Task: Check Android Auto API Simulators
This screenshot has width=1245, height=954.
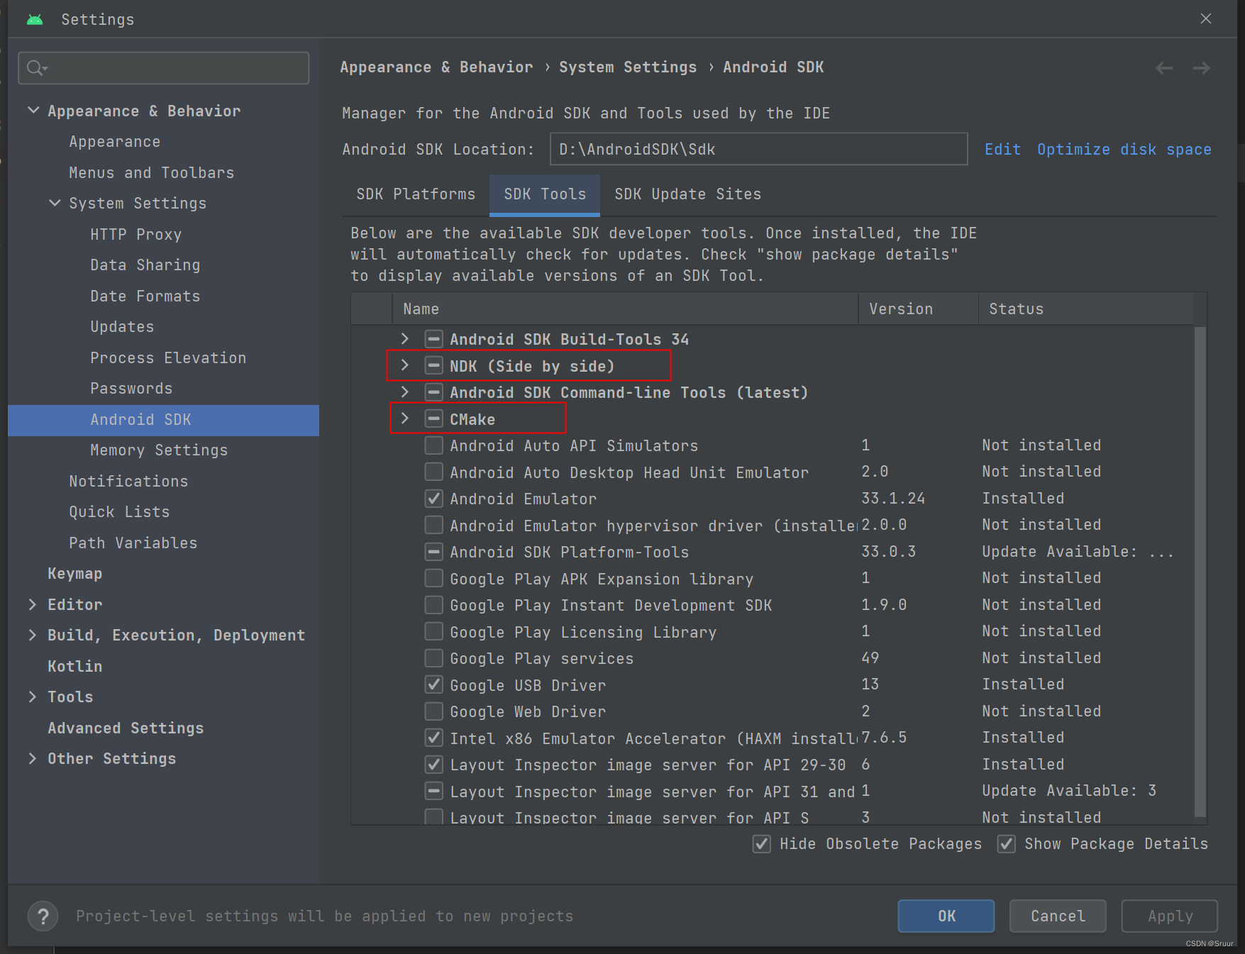Action: click(433, 445)
